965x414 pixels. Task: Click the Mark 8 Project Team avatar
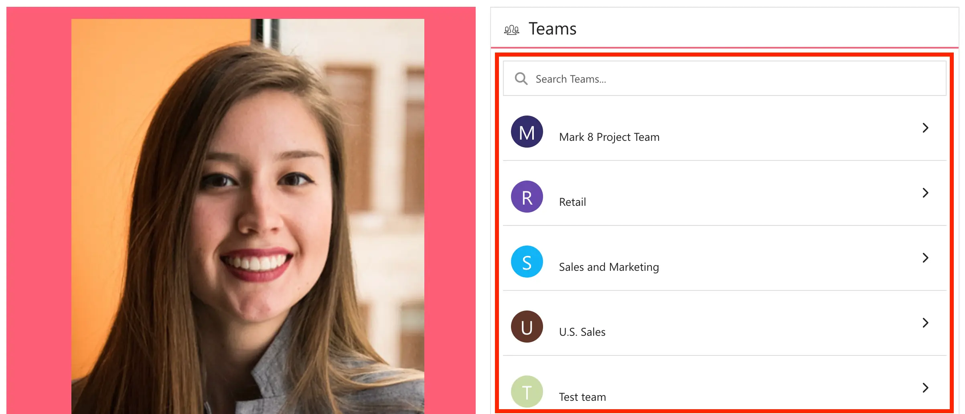(527, 132)
